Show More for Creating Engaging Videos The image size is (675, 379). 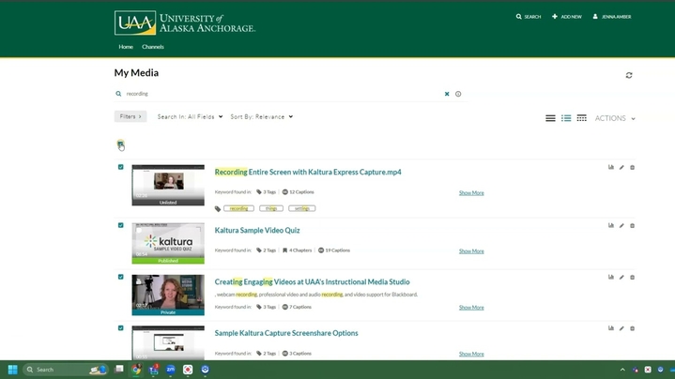(x=471, y=307)
